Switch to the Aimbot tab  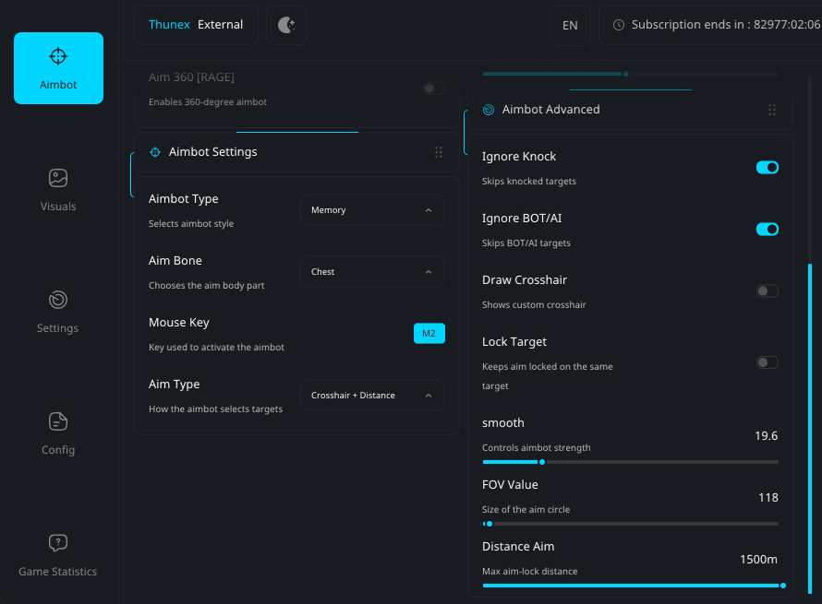(x=58, y=68)
